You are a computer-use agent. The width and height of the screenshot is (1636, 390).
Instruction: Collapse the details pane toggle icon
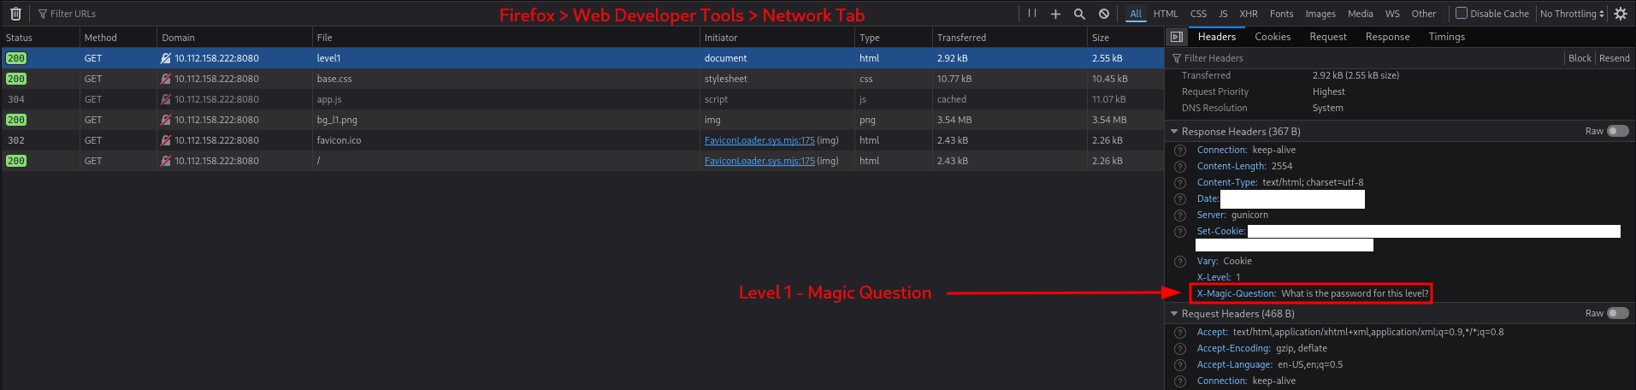[x=1177, y=37]
